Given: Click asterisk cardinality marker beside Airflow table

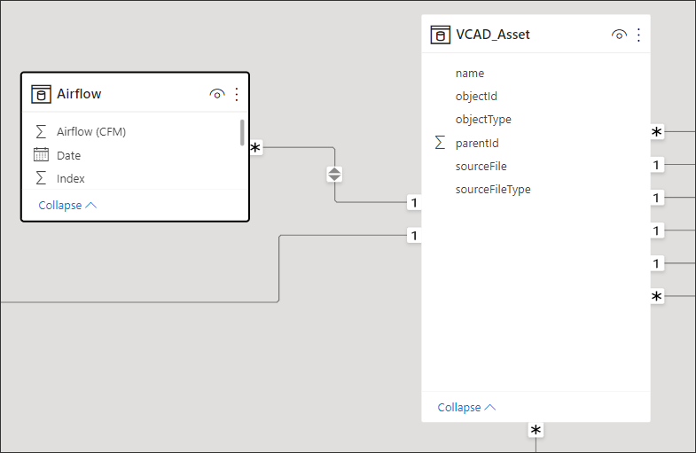Looking at the screenshot, I should click(255, 147).
